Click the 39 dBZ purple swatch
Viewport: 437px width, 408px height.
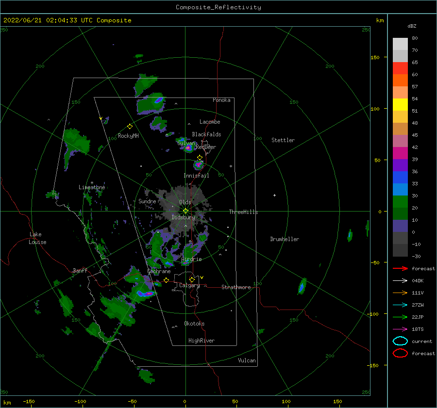tap(400, 165)
